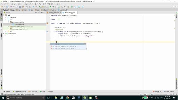Click the UTF-8 encoding in status bar

(150, 94)
